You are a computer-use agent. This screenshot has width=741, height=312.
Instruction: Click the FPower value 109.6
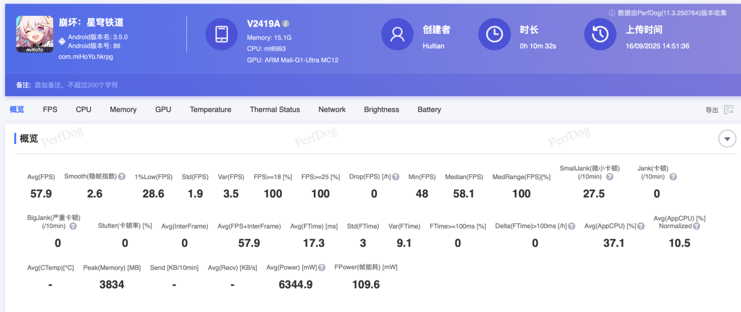point(366,285)
